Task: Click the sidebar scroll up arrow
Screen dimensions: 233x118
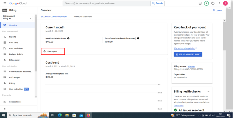Action: (x=36, y=15)
